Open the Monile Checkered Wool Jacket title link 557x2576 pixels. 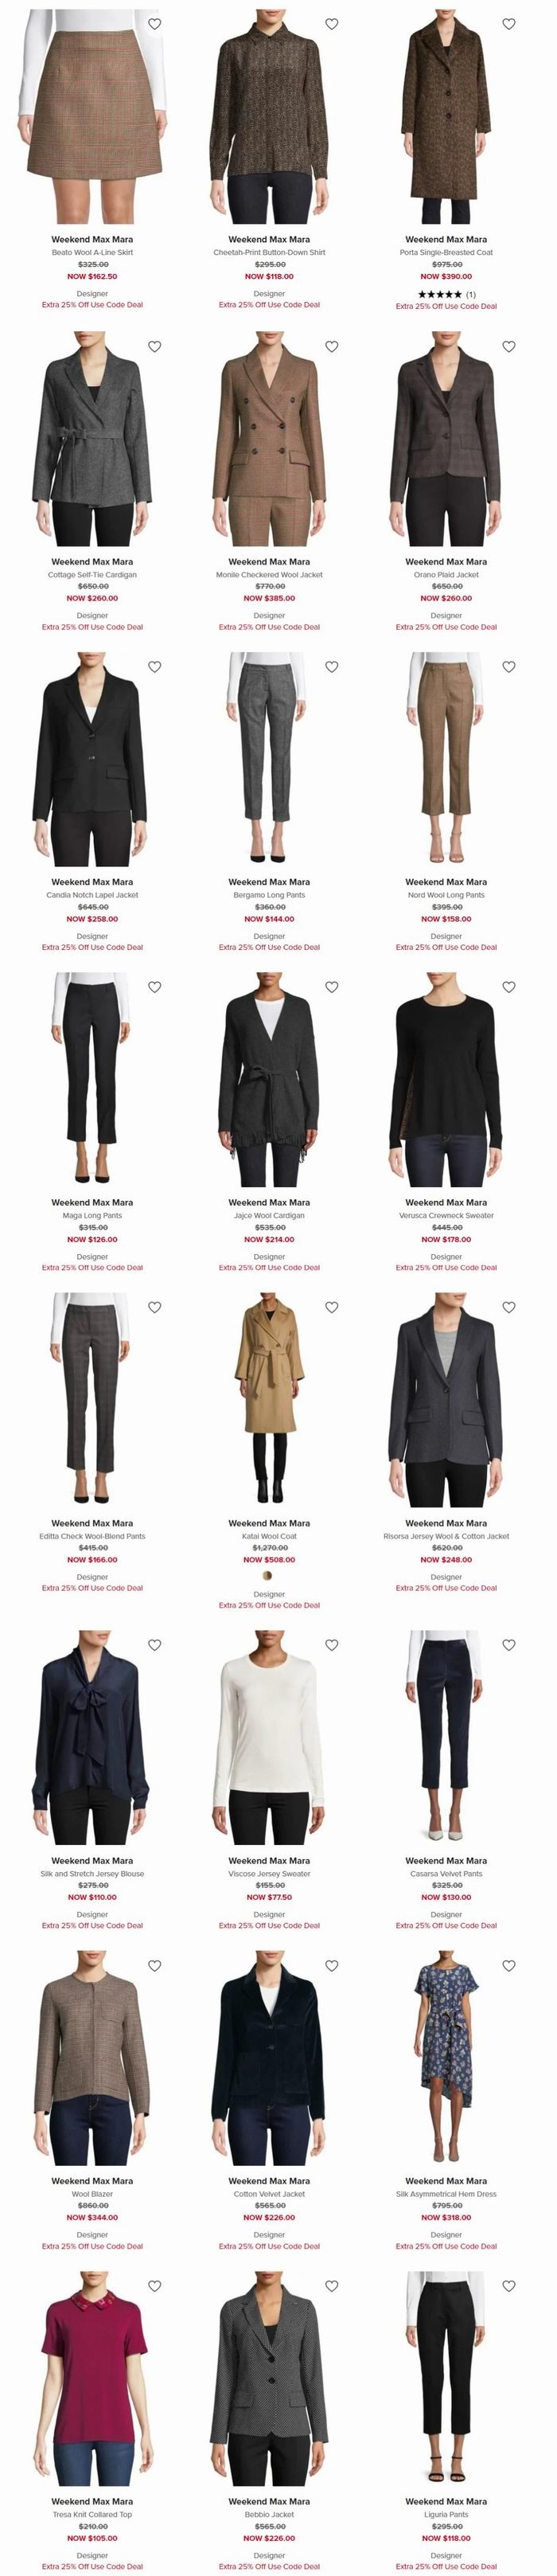pos(269,575)
